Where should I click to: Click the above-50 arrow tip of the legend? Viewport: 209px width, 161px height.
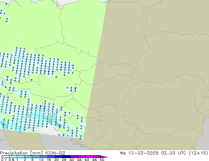(104, 157)
